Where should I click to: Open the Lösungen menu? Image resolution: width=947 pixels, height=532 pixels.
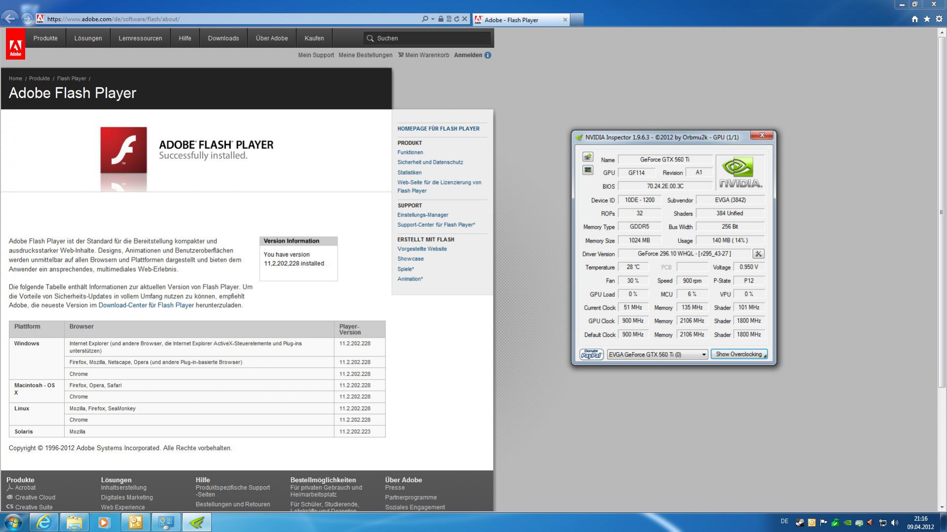point(88,38)
